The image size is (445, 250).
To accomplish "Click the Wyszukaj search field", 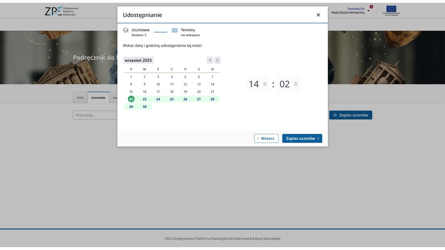I will (95, 115).
